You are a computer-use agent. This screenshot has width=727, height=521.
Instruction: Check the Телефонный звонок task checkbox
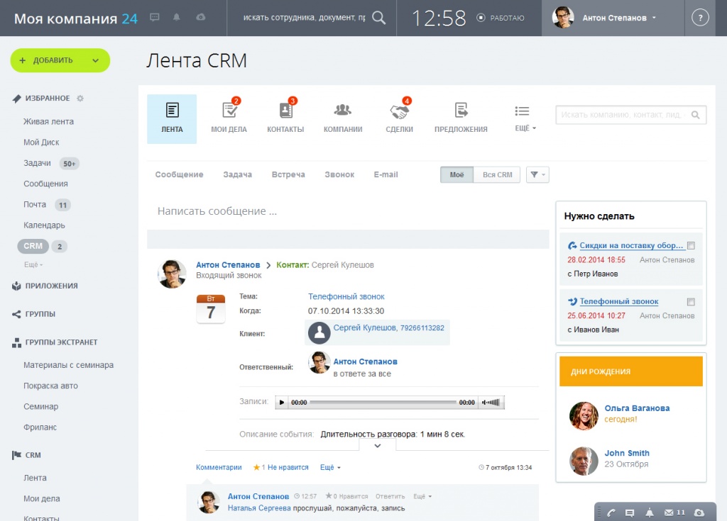pyautogui.click(x=691, y=302)
